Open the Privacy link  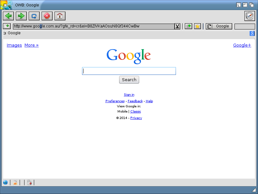click(136, 118)
